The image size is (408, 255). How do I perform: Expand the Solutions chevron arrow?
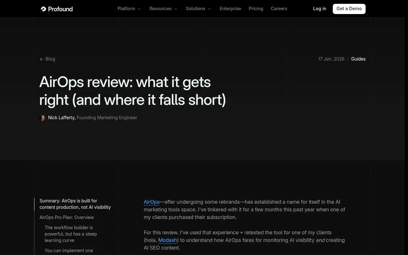tap(209, 9)
